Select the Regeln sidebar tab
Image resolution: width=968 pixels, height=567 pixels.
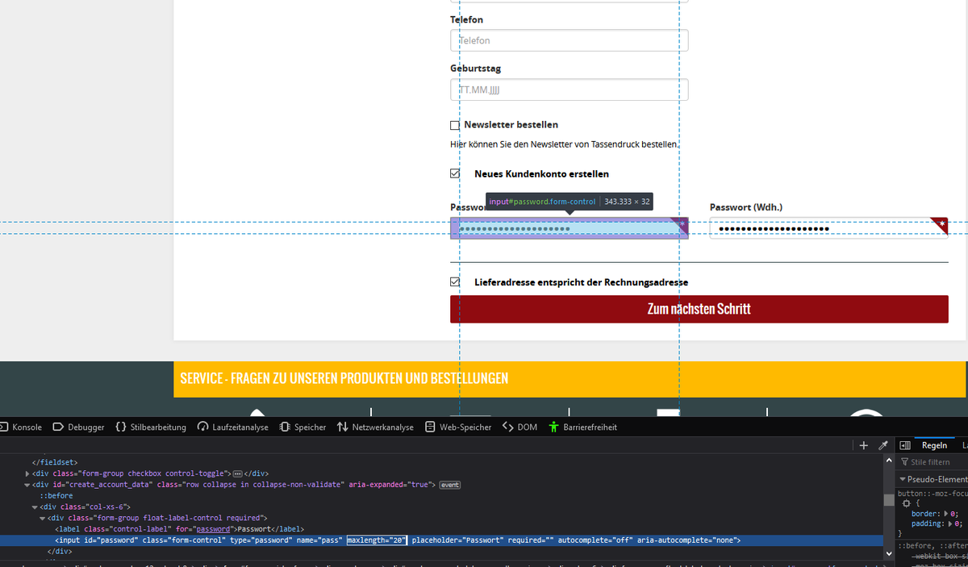pos(934,445)
